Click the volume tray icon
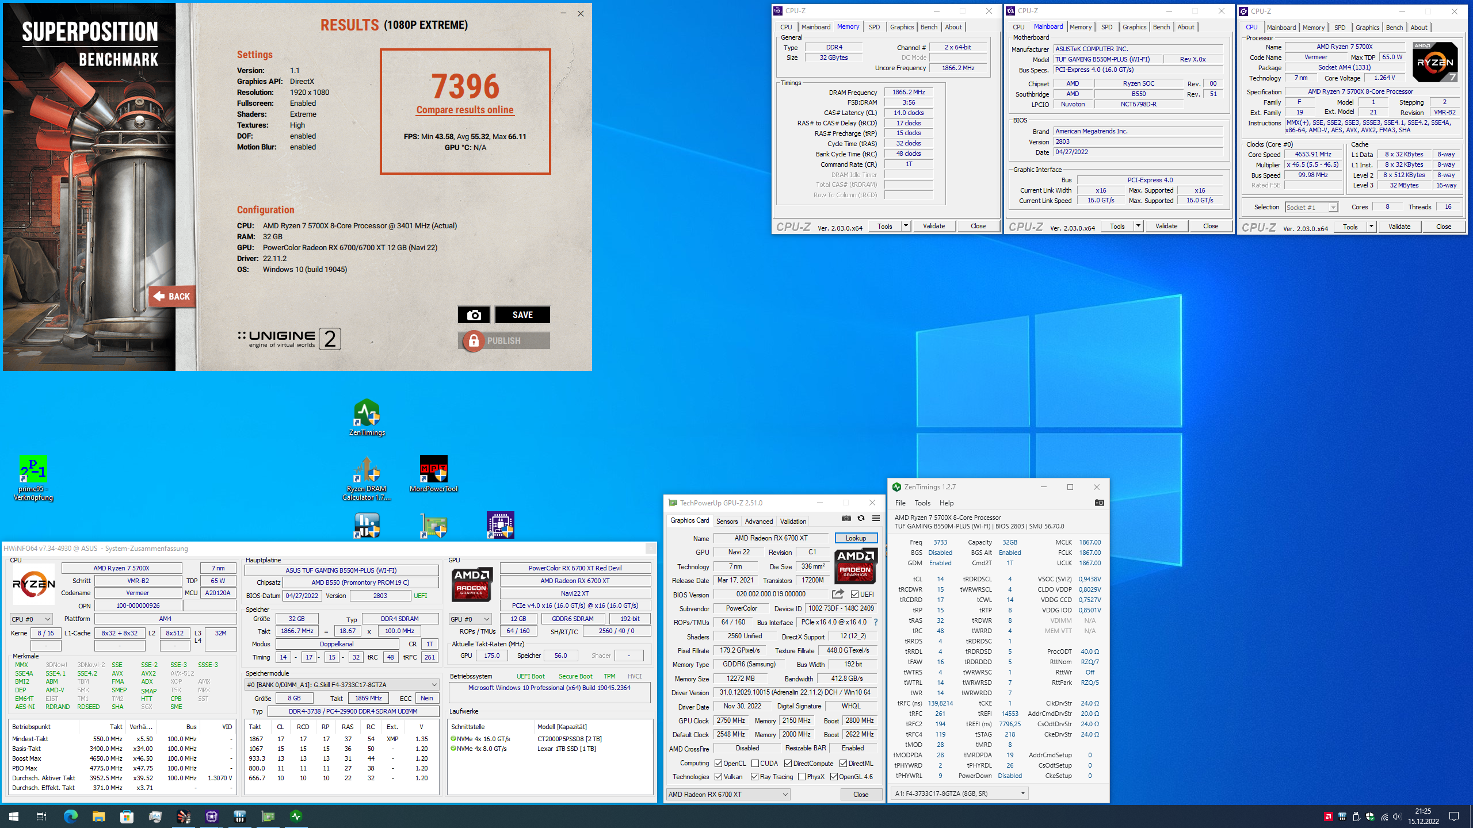The image size is (1473, 828). (x=1397, y=816)
